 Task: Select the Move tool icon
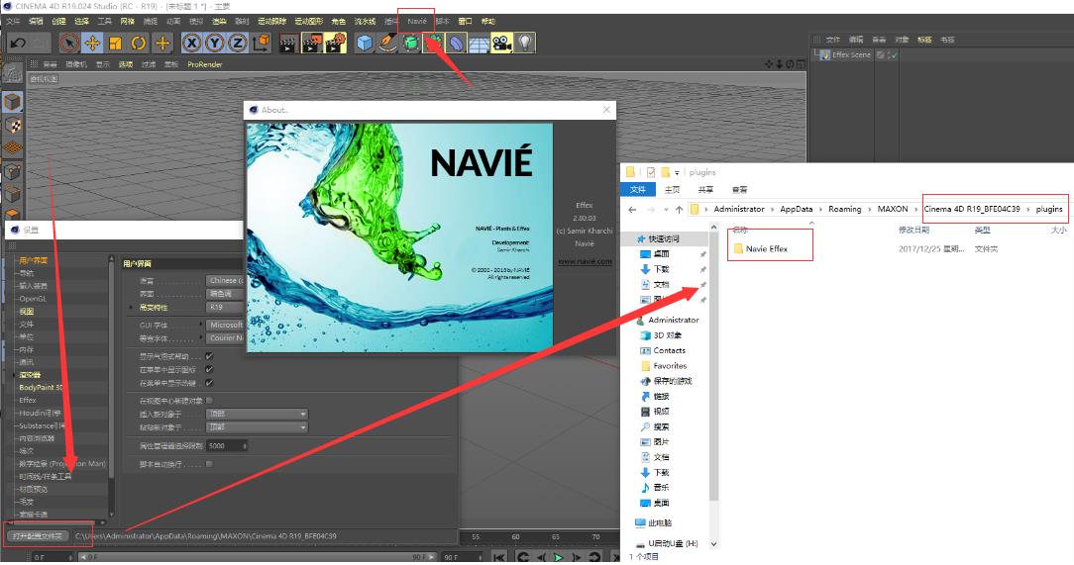pos(92,43)
